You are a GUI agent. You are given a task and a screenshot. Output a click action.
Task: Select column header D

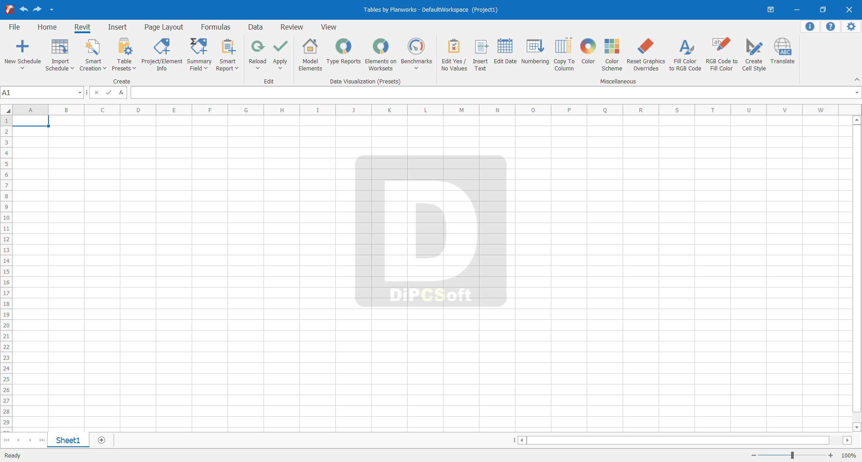(138, 110)
